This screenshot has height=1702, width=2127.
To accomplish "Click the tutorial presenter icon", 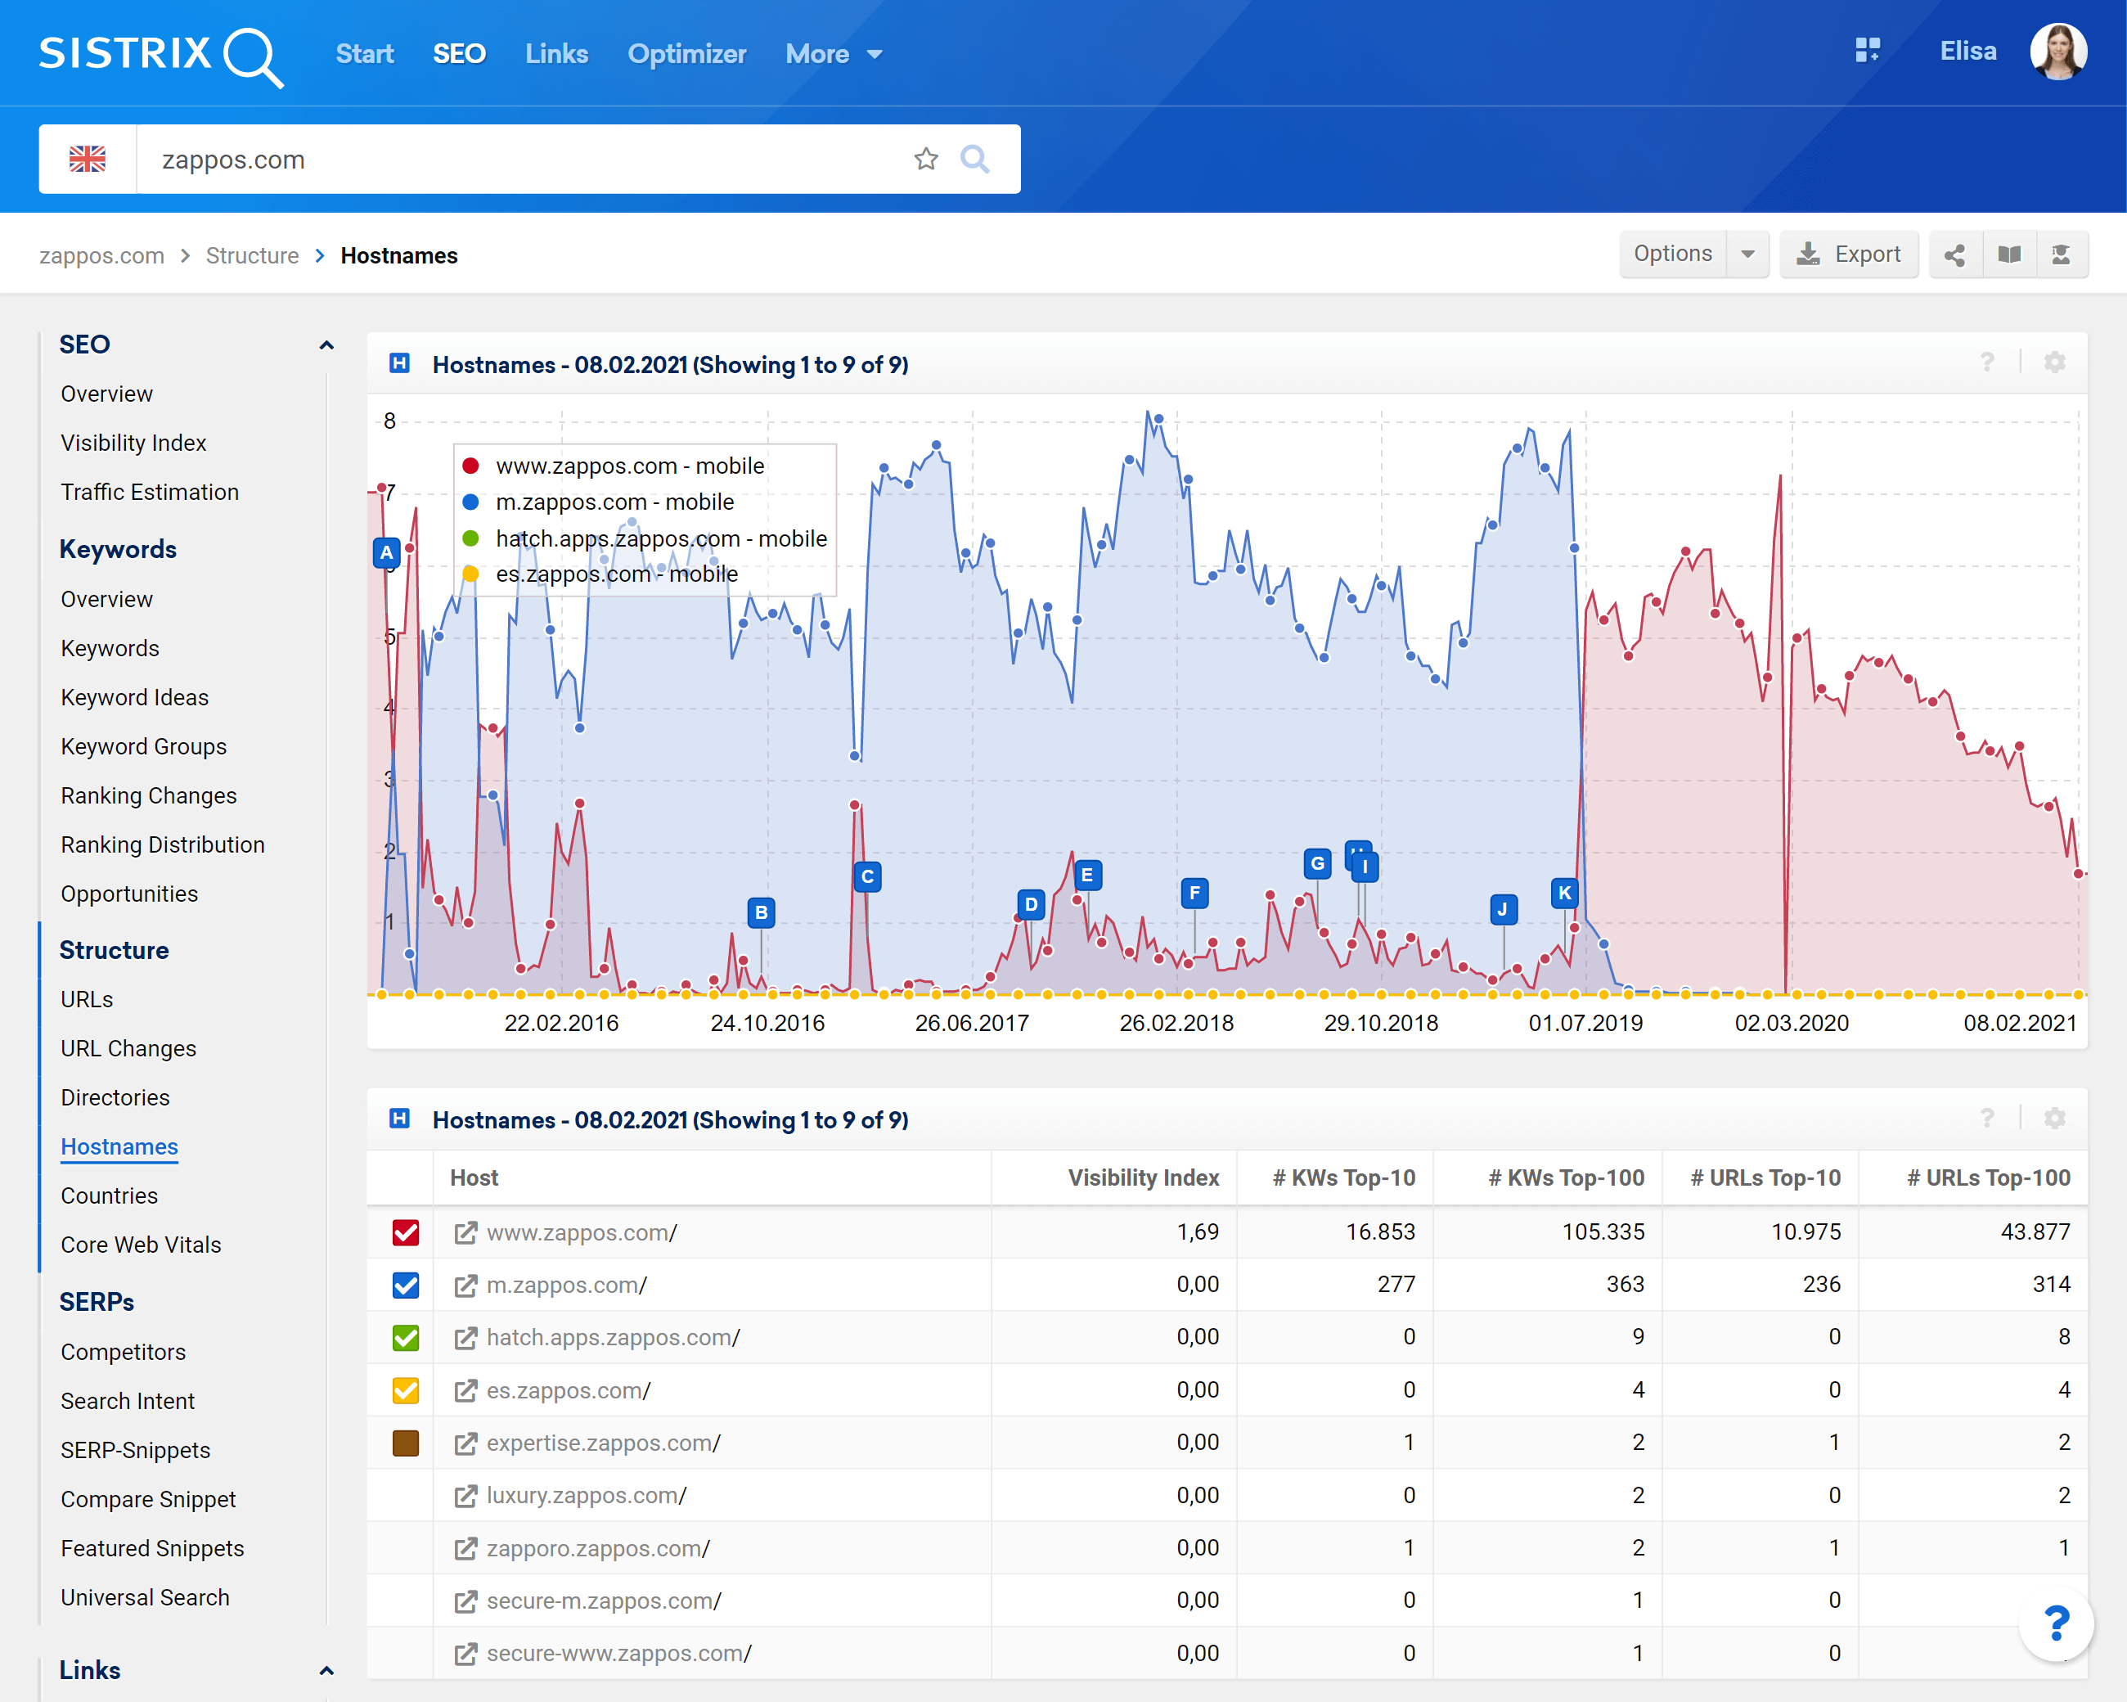I will pos(2061,254).
